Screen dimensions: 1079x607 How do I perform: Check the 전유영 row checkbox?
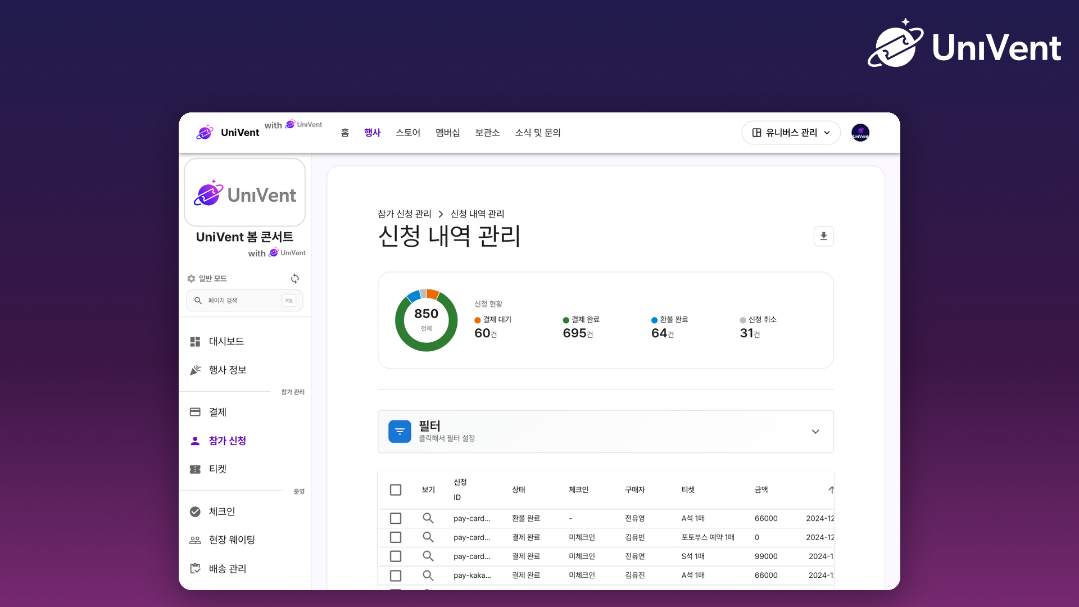[x=396, y=518]
